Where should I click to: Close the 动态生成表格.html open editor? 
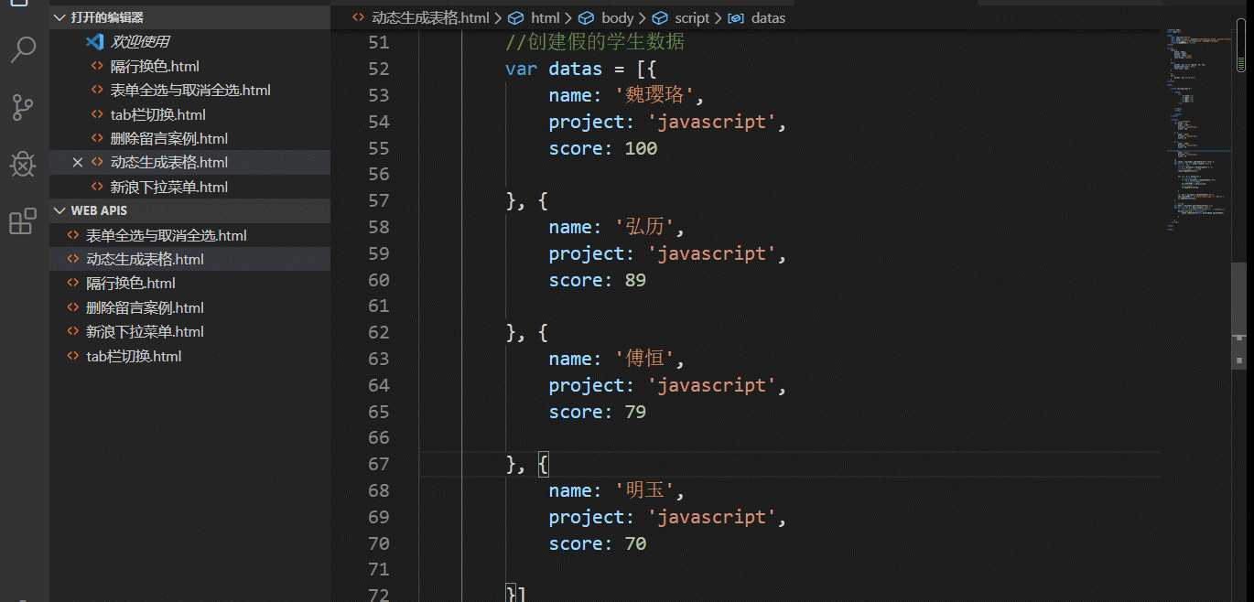77,162
